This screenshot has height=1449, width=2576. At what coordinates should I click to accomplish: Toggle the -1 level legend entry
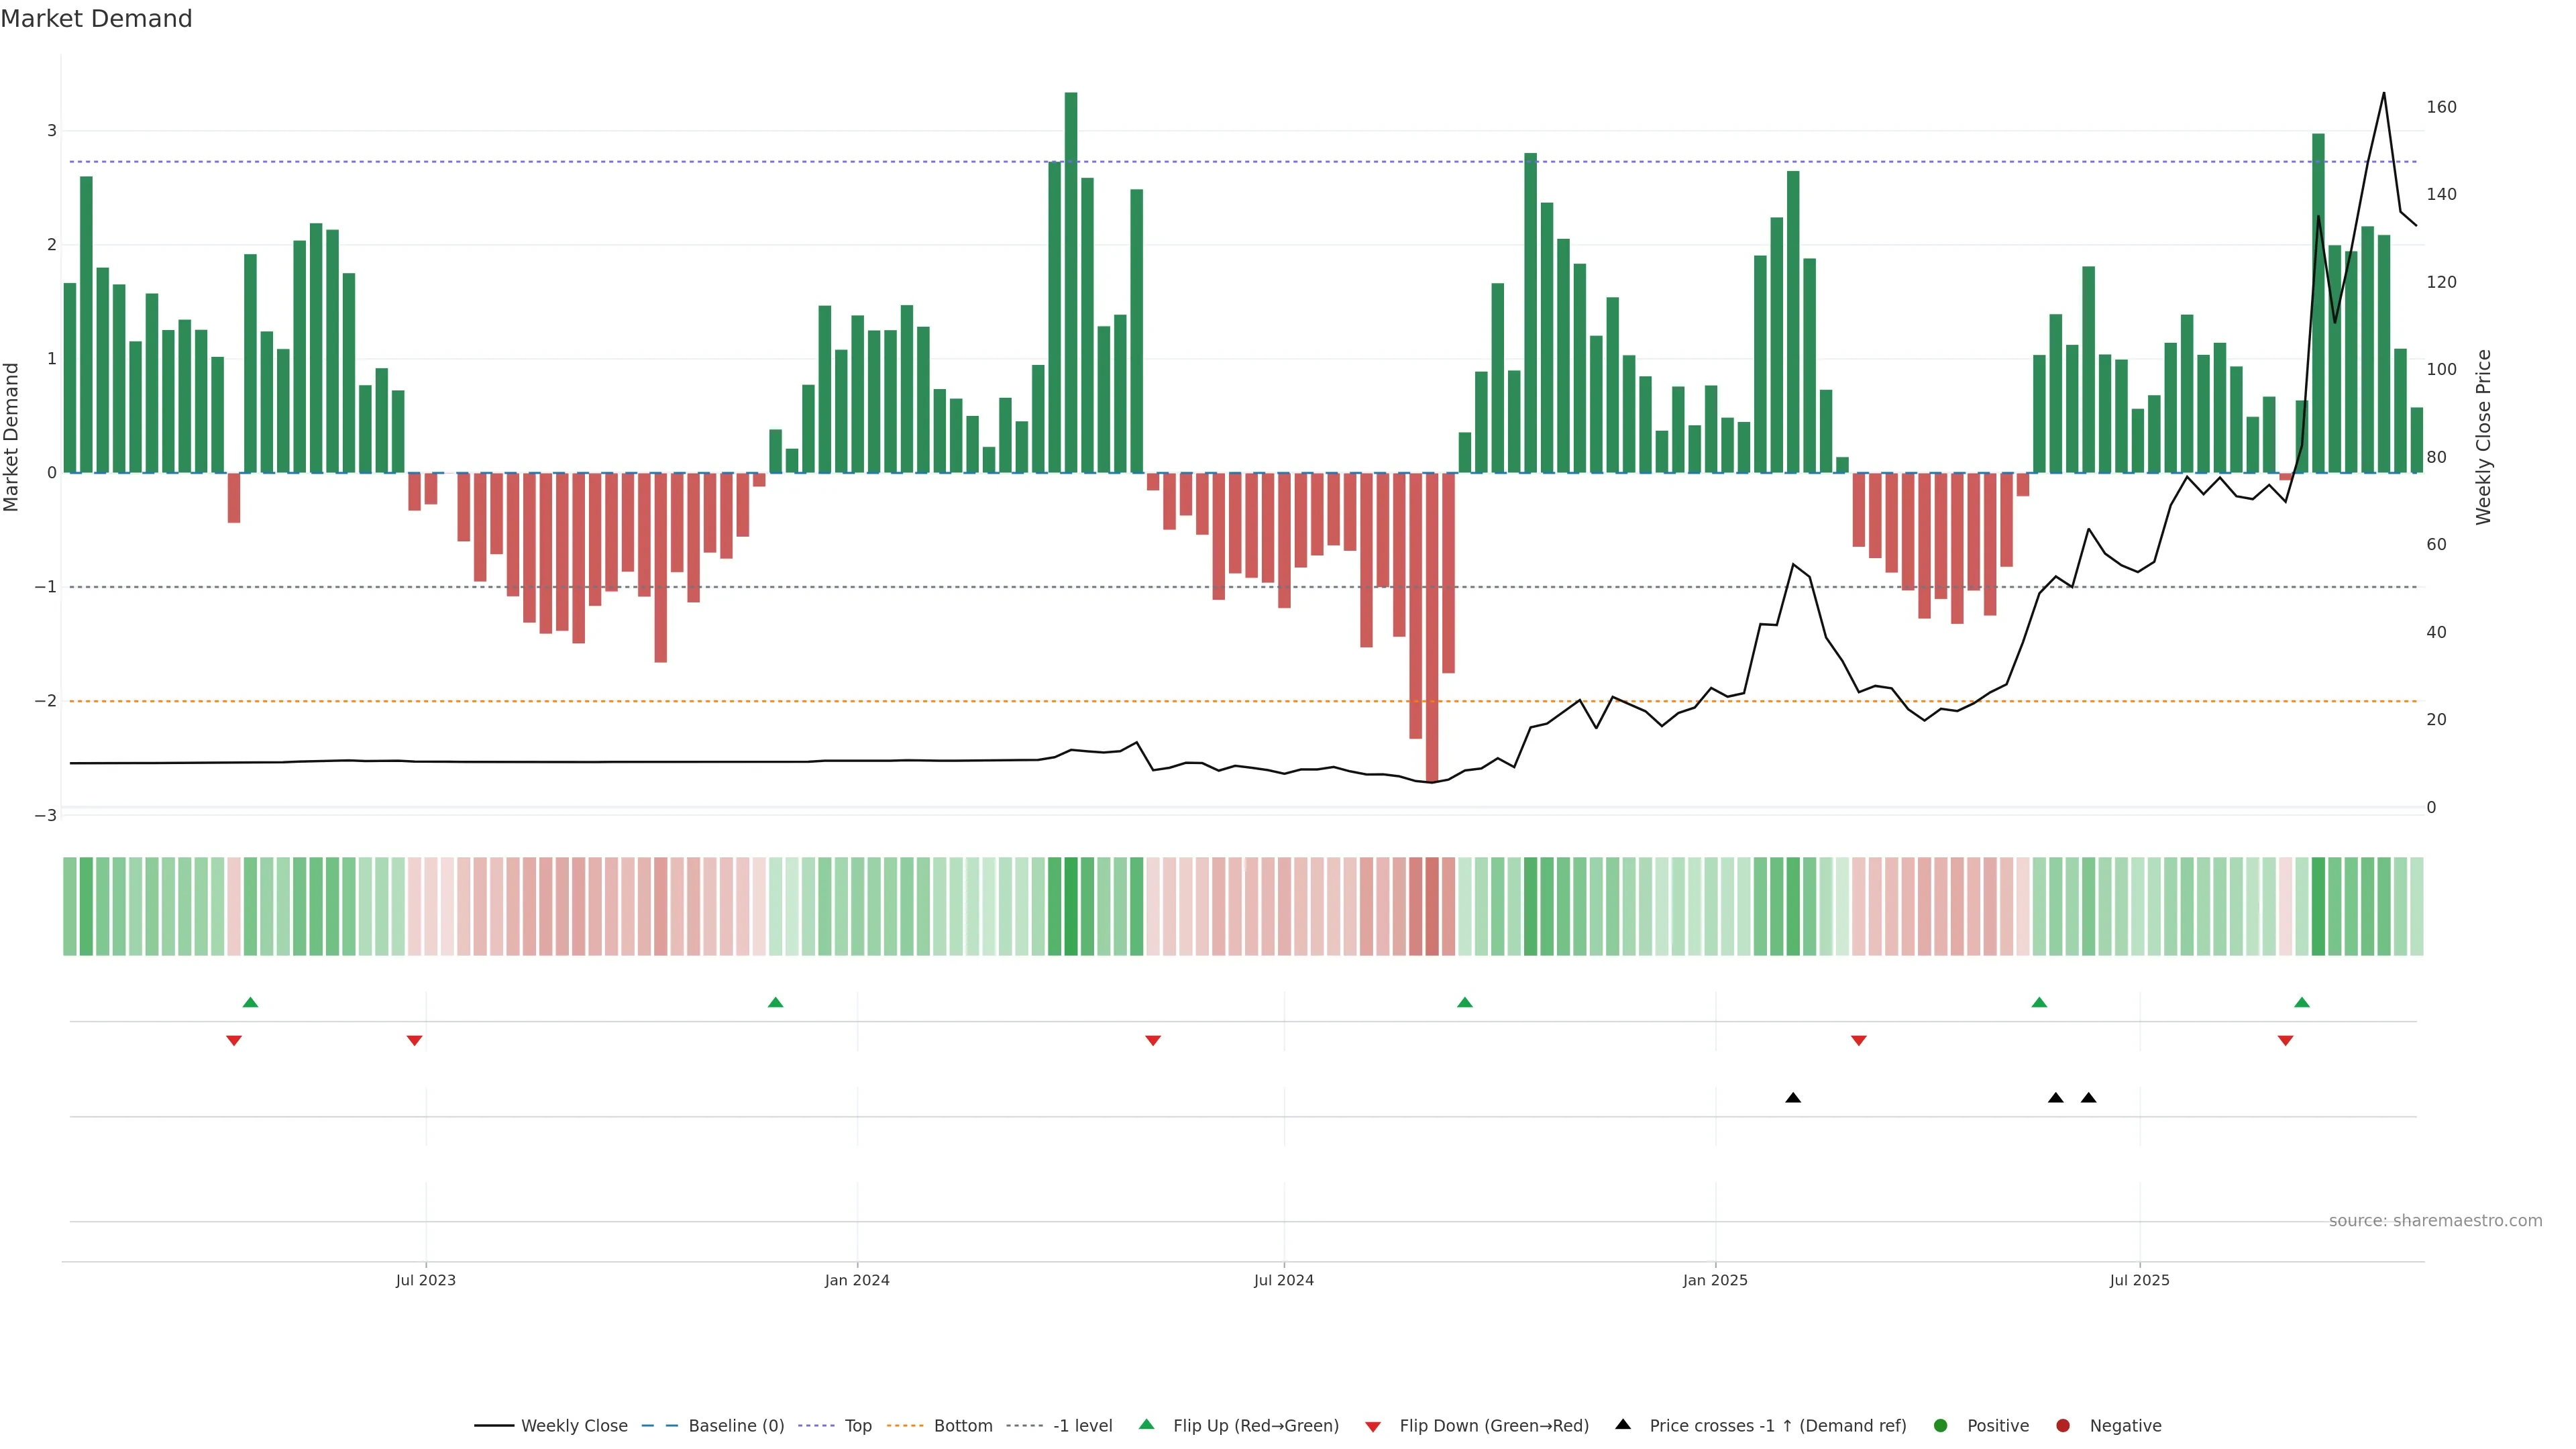[x=1082, y=1425]
